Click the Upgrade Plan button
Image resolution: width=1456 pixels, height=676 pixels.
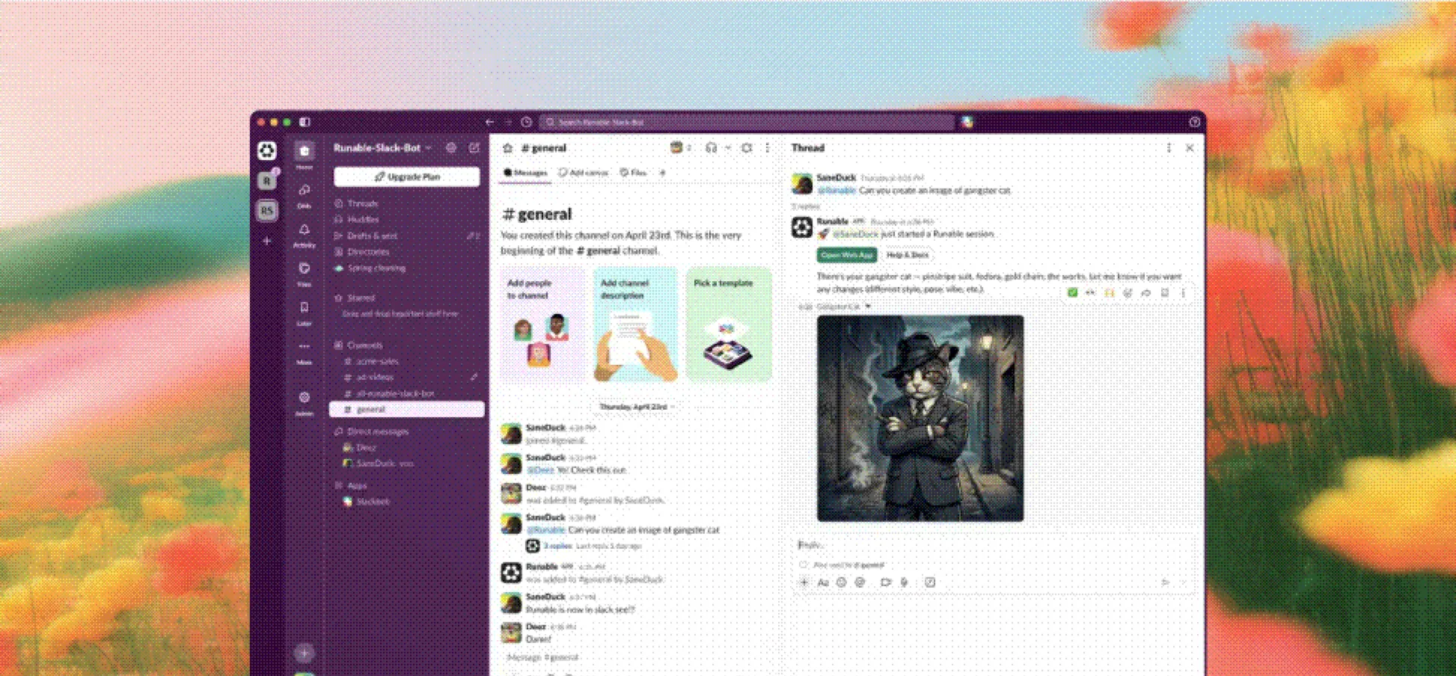[407, 176]
